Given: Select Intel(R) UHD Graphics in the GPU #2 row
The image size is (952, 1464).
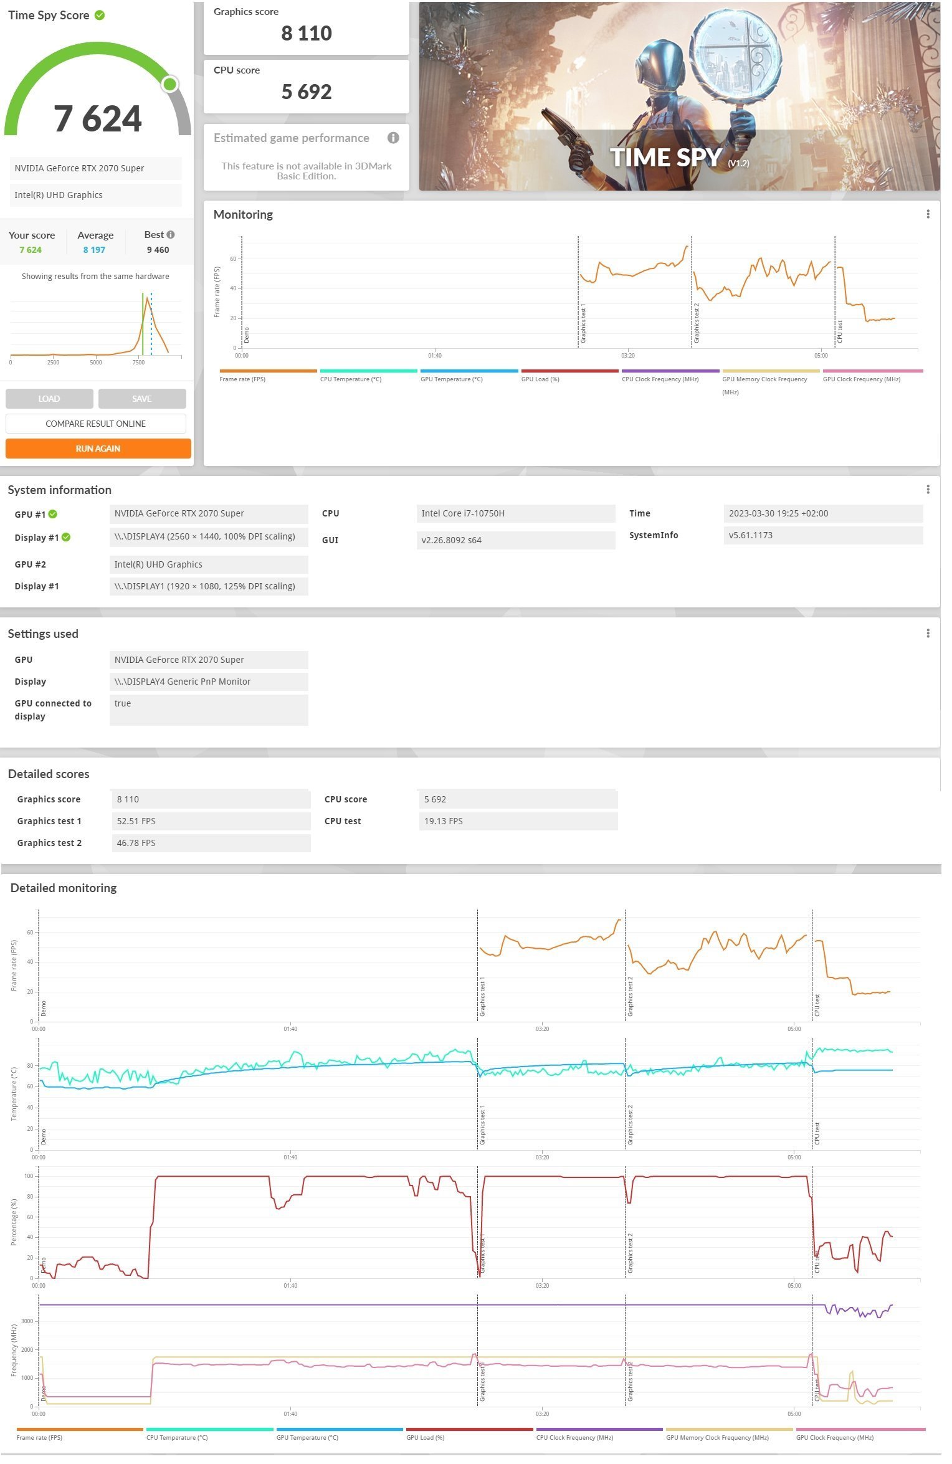Looking at the screenshot, I should pyautogui.click(x=209, y=564).
